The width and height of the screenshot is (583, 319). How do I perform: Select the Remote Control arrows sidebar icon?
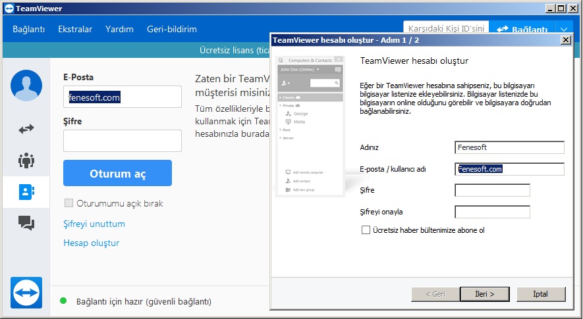coord(26,129)
